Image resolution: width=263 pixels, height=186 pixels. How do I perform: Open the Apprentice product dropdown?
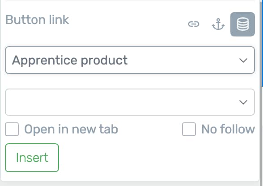click(130, 60)
